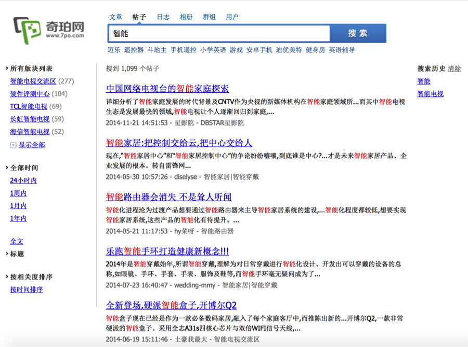
Task: Filter results to 24小时内
Action: click(x=23, y=181)
